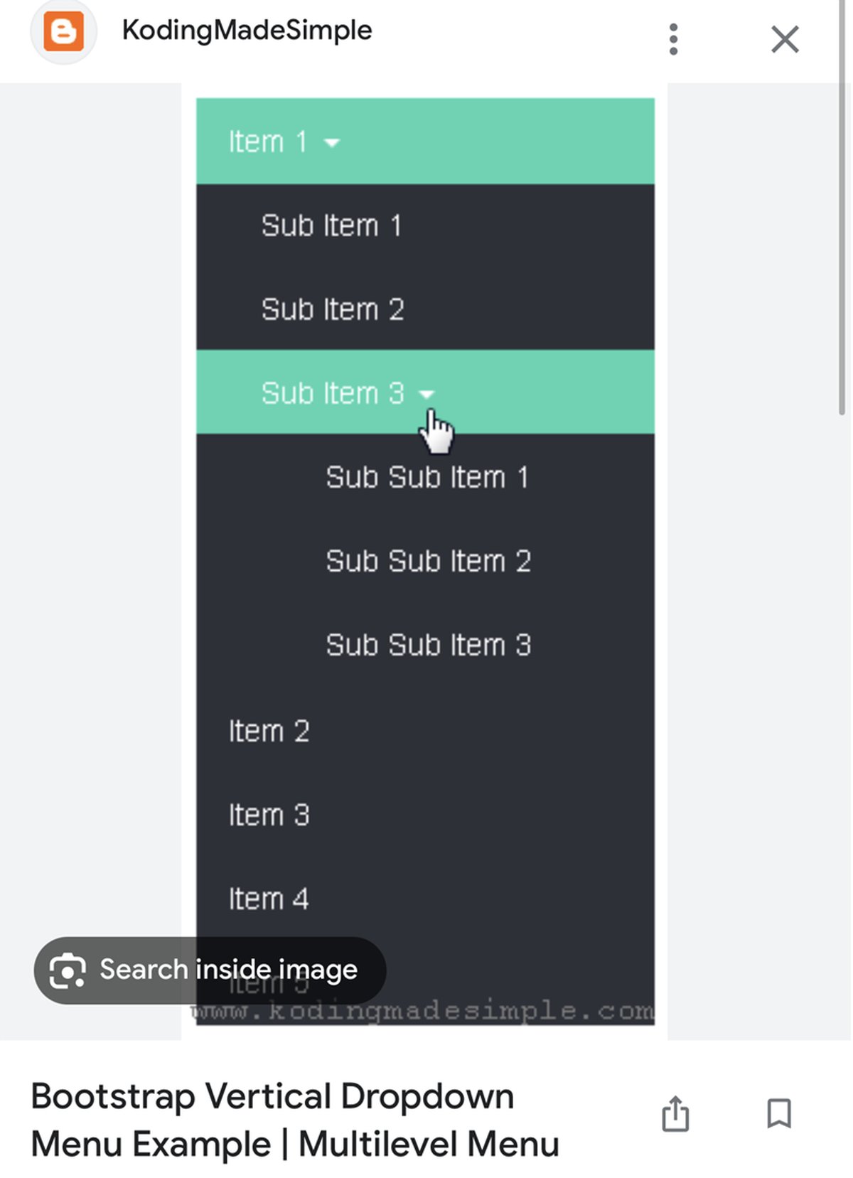Save image with the bookmark icon
853x1178 pixels.
pyautogui.click(x=779, y=1113)
